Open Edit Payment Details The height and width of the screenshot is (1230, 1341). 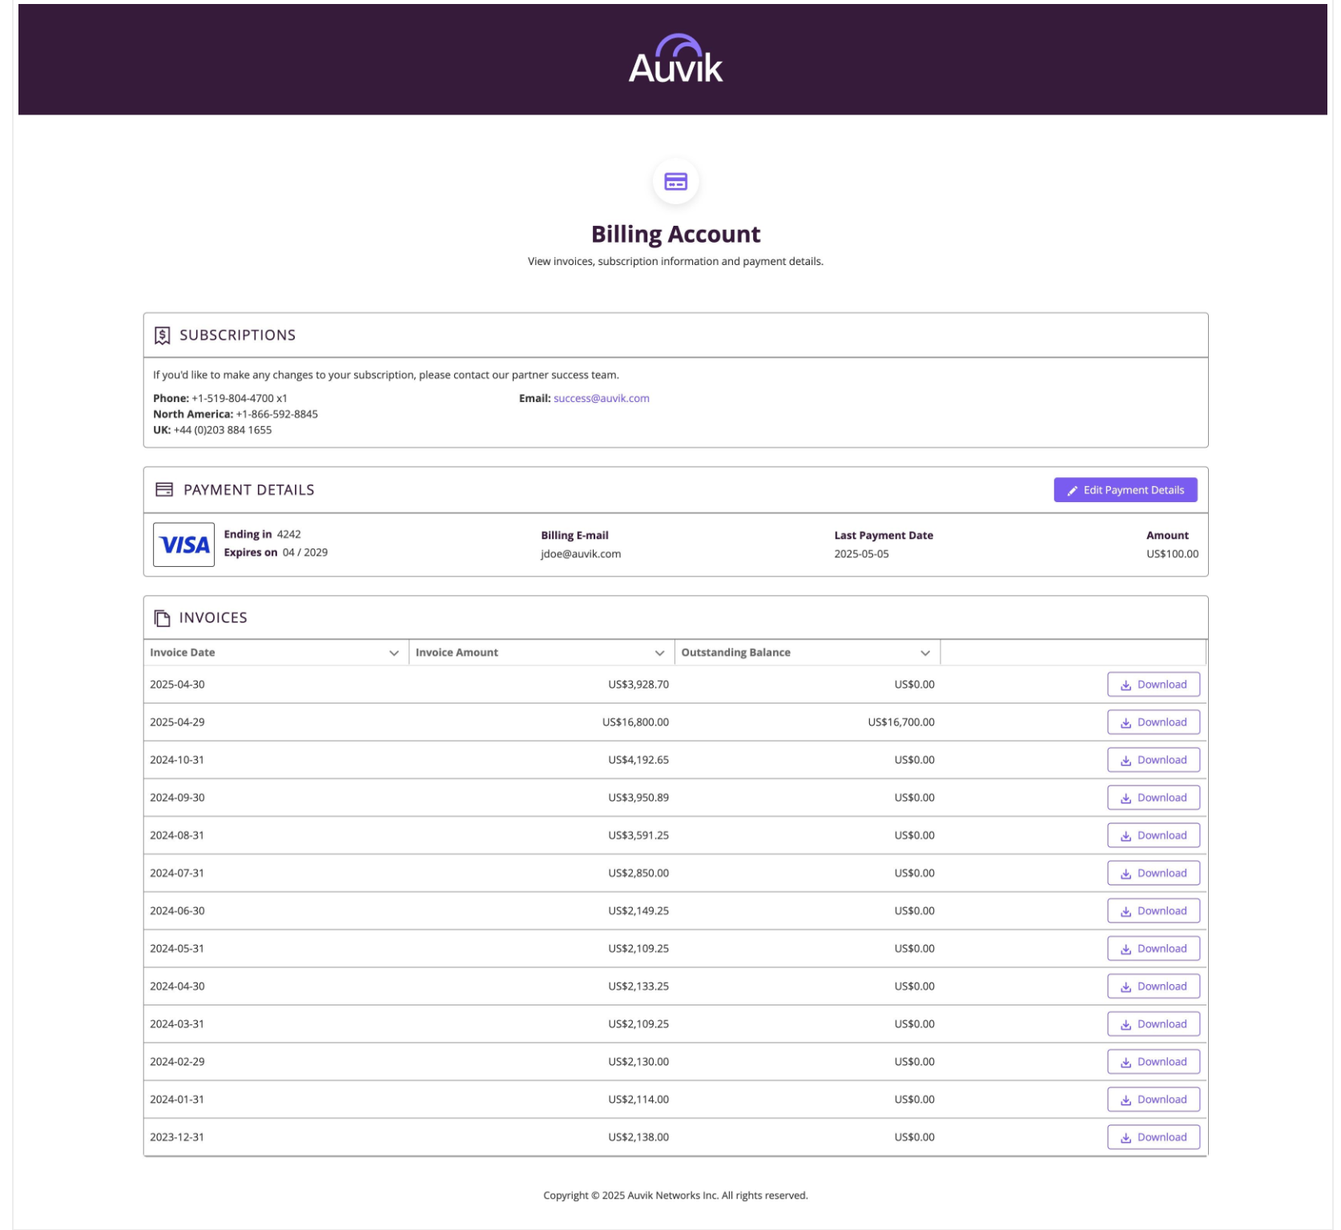pos(1126,490)
